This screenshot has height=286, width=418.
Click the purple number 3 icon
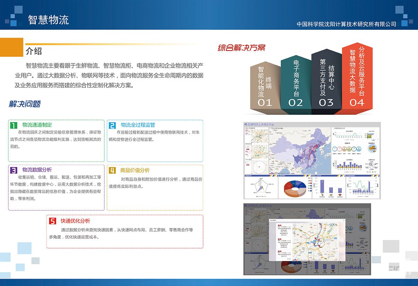pos(14,170)
